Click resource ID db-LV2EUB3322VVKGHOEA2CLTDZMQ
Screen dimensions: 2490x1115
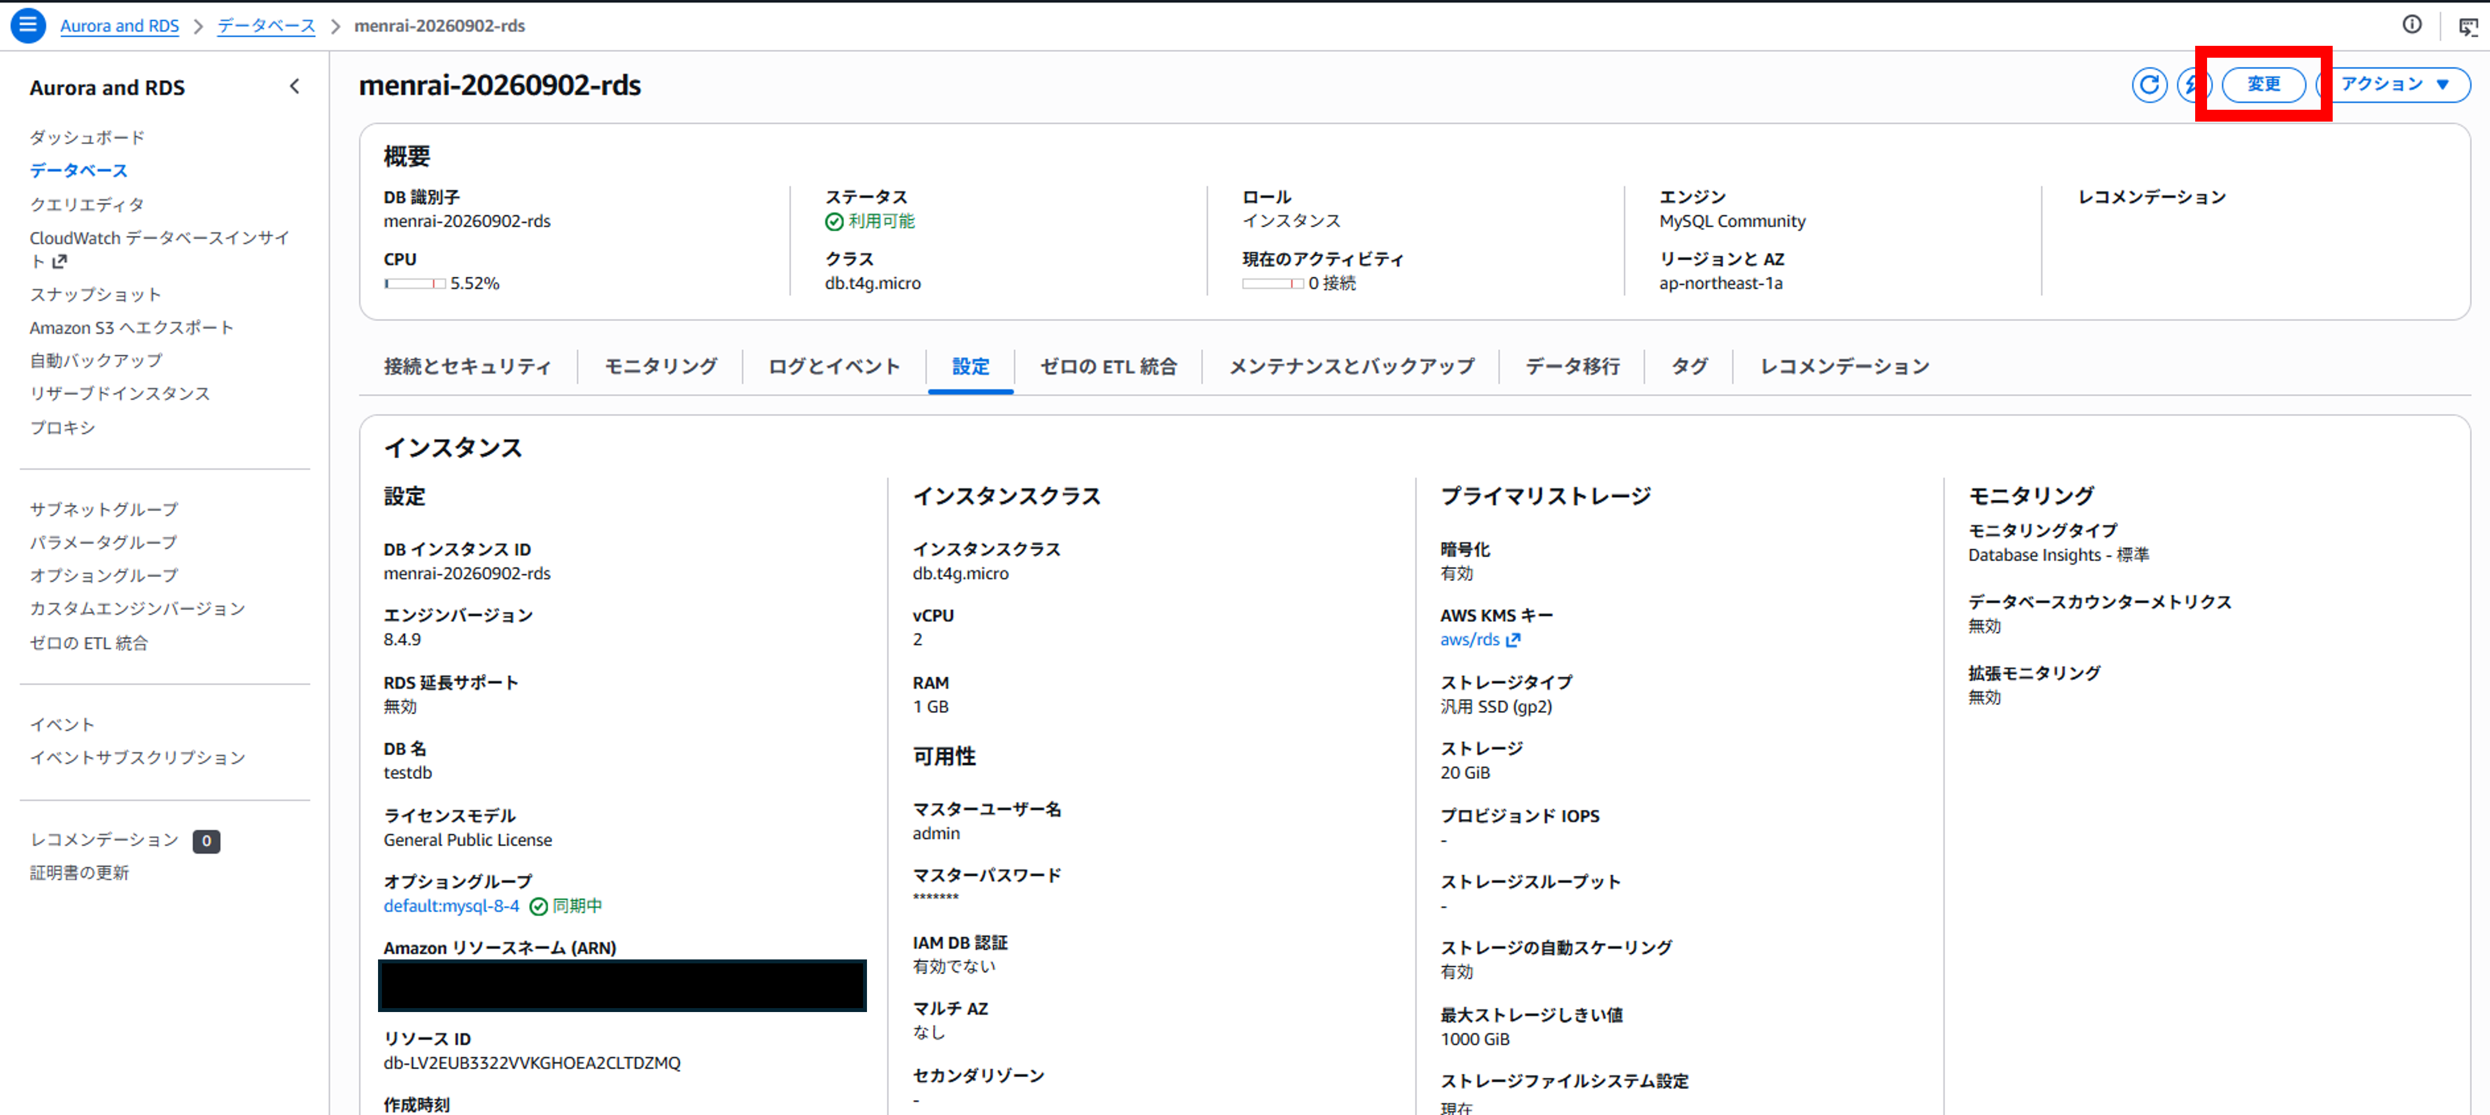coord(531,1063)
